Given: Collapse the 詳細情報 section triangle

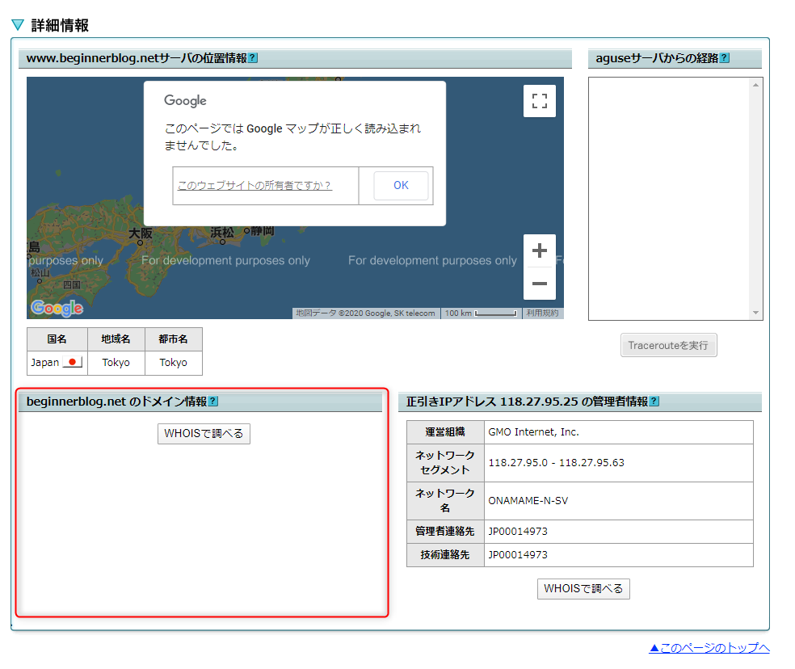Looking at the screenshot, I should [x=18, y=25].
